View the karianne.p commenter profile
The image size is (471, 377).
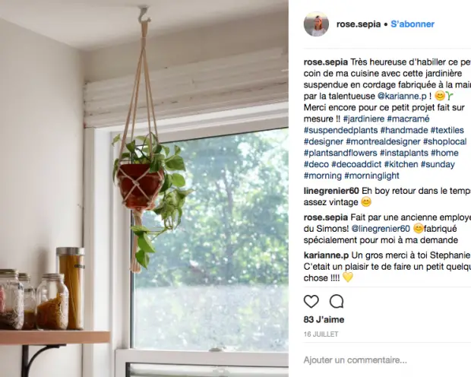tap(326, 255)
